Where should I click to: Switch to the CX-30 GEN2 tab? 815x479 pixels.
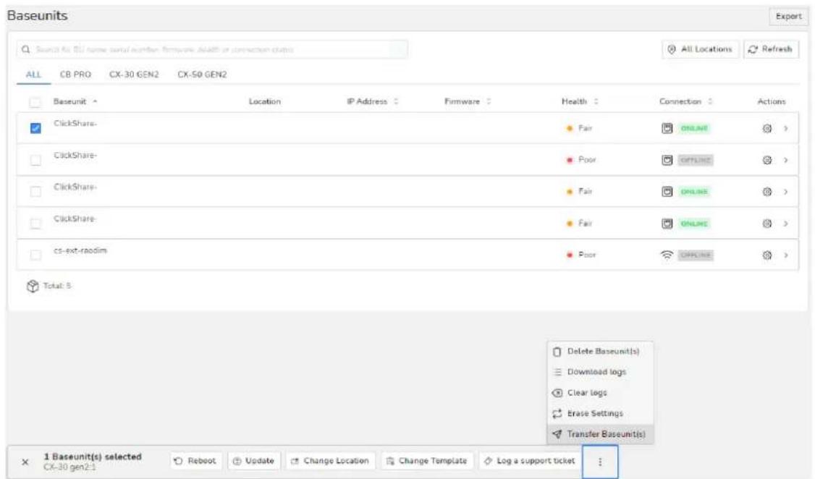[134, 75]
